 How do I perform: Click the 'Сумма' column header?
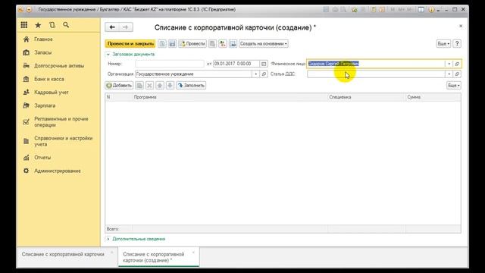[433, 97]
